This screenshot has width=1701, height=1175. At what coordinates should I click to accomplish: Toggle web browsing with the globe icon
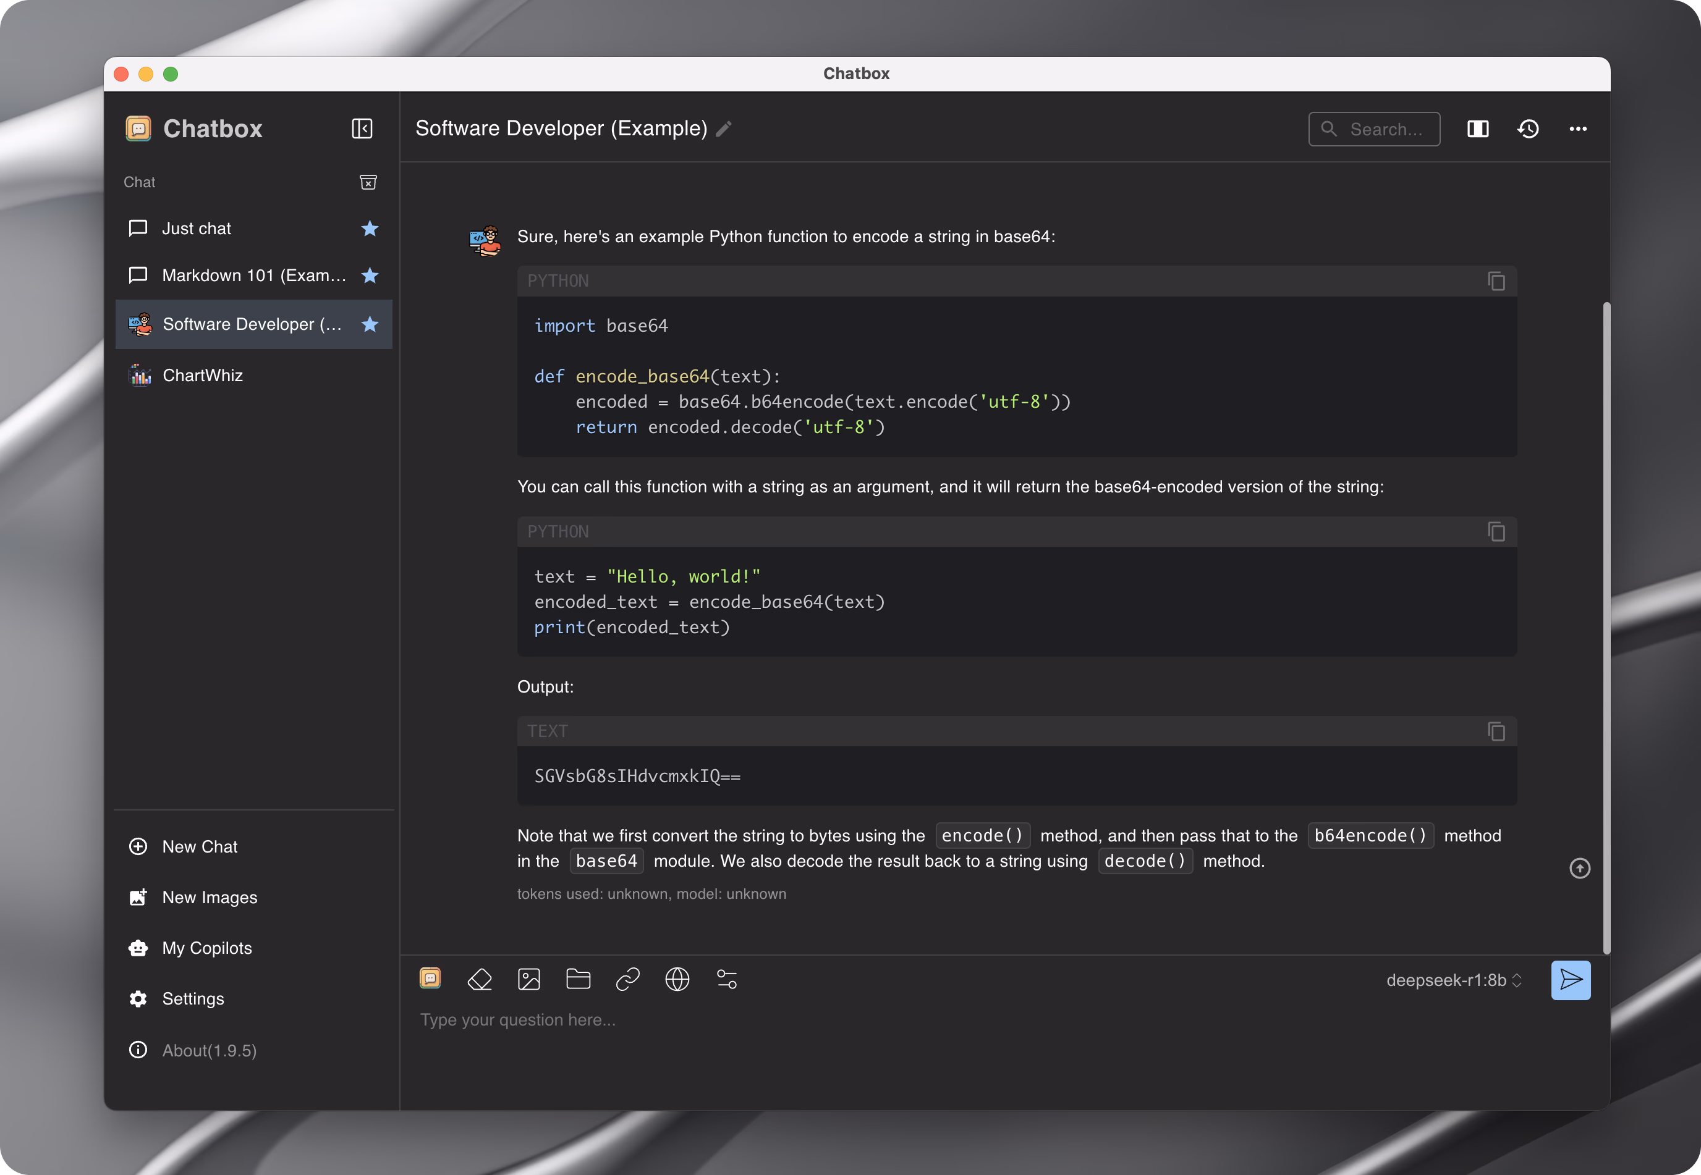[677, 979]
